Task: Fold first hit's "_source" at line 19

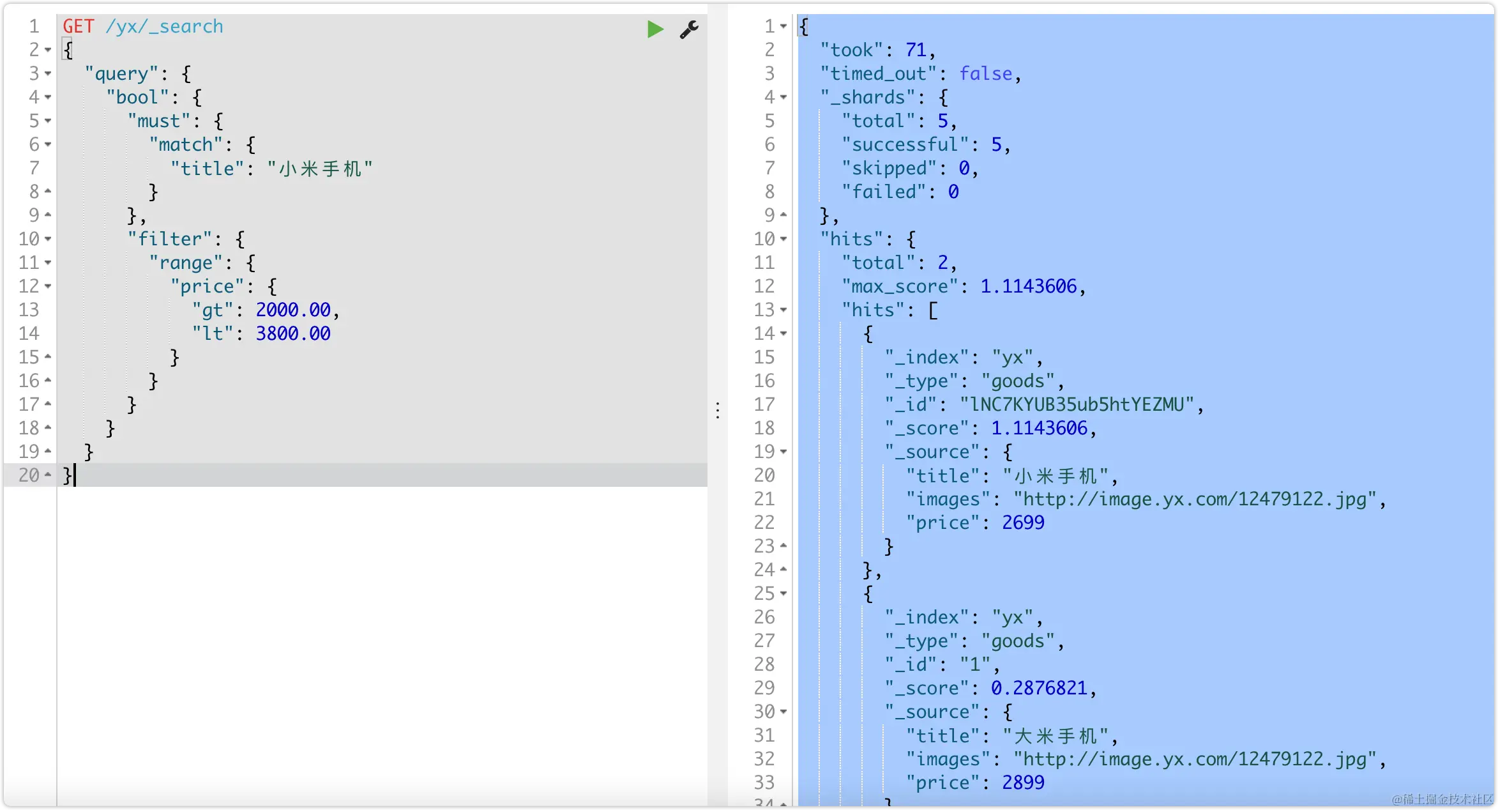Action: tap(783, 452)
